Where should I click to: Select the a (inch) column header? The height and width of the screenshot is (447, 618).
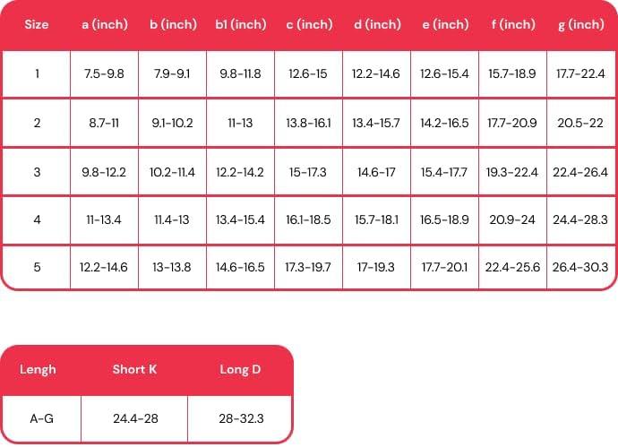pos(104,25)
